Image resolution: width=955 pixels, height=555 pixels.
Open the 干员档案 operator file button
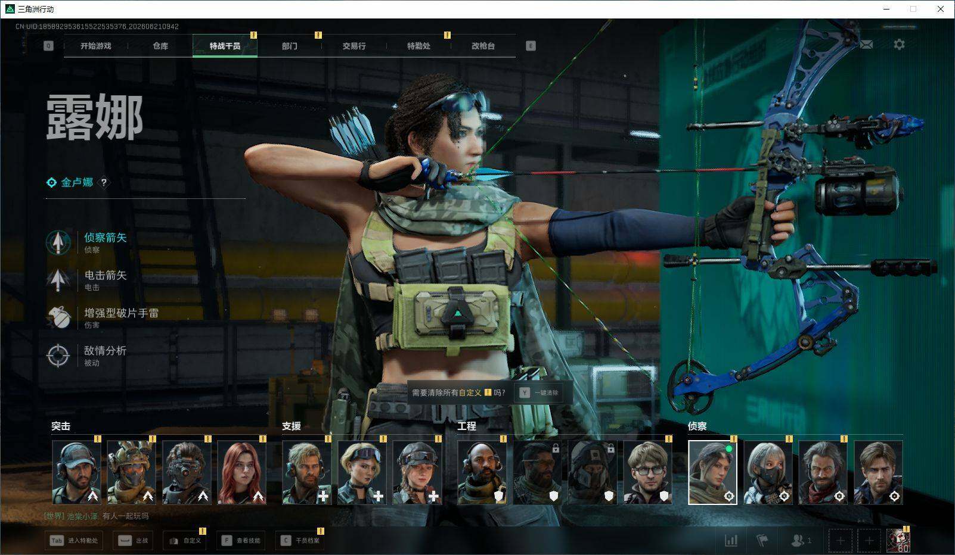[x=300, y=541]
